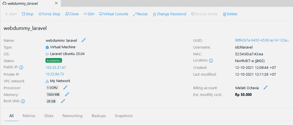Edit the processor VCPU count pencil
Viewport: 293px width, 125px height.
pos(65,87)
